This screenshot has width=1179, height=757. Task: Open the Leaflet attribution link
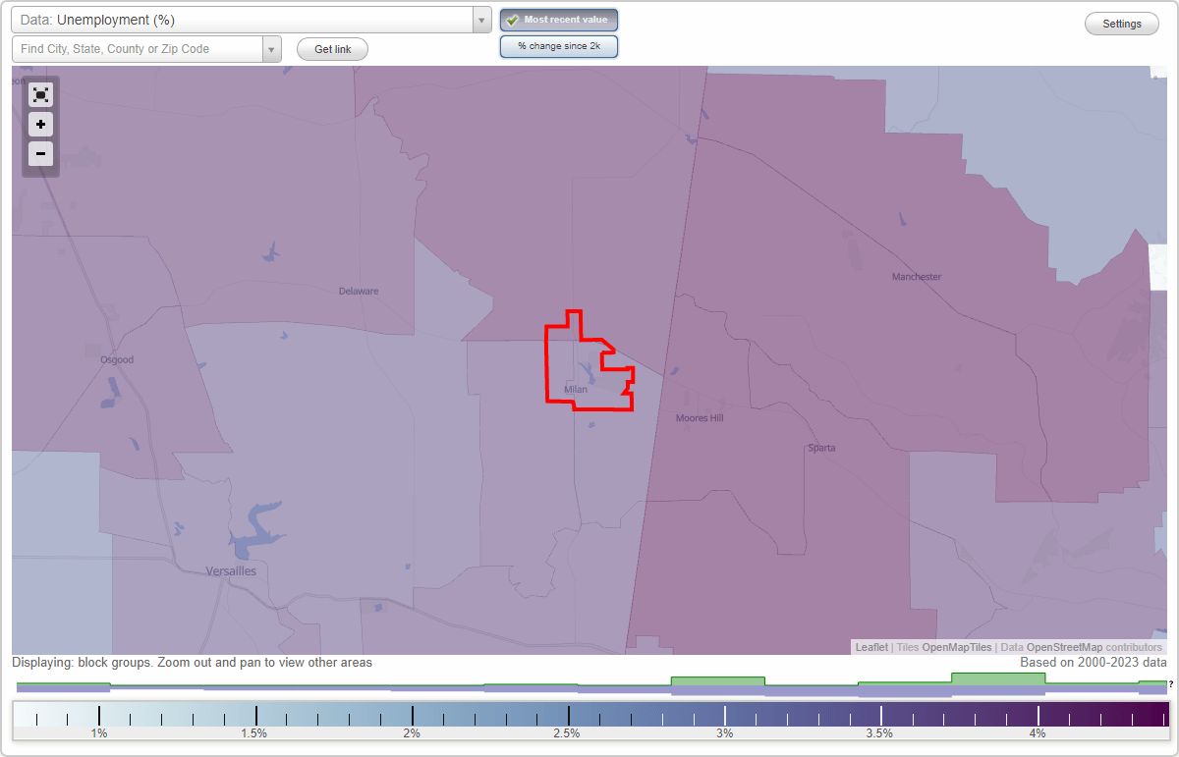[x=870, y=647]
